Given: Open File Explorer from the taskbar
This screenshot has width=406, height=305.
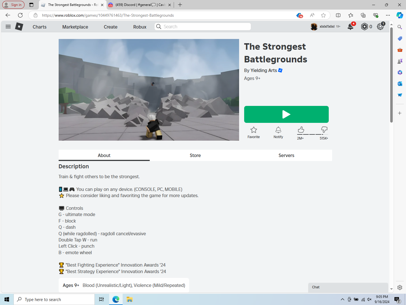Looking at the screenshot, I should pyautogui.click(x=129, y=299).
